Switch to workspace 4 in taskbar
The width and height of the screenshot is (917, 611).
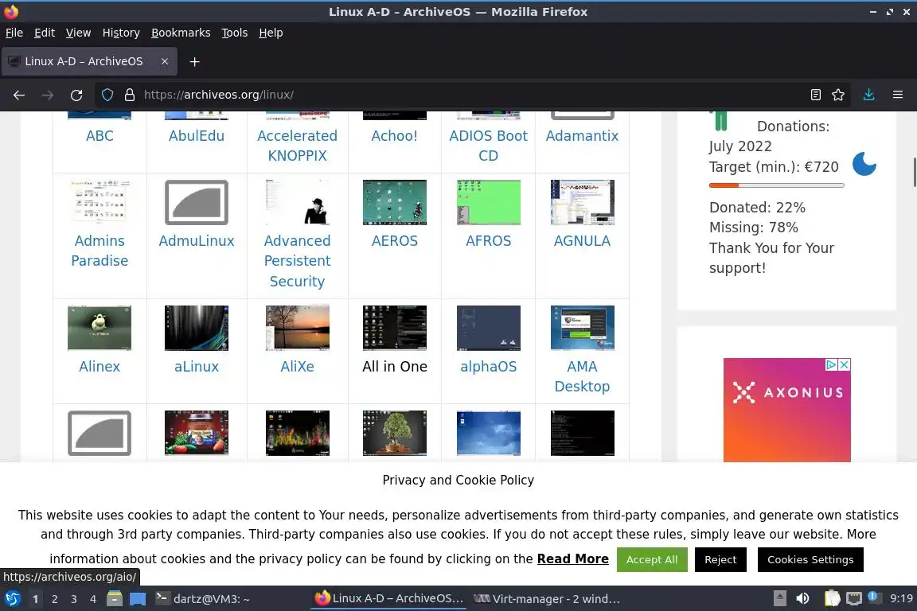93,599
